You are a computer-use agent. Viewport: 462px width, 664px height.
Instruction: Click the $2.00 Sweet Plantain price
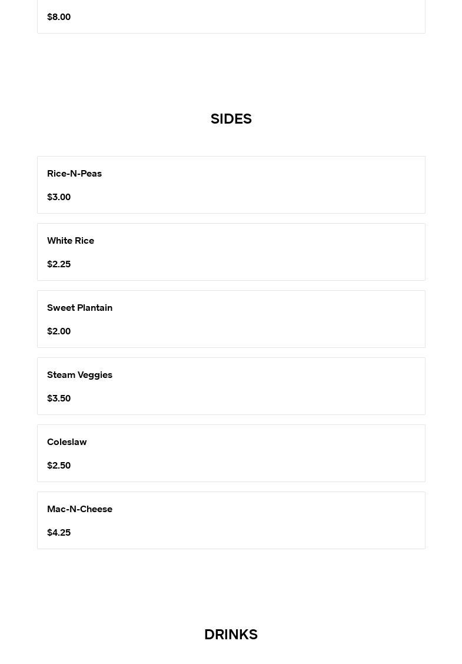pos(59,331)
